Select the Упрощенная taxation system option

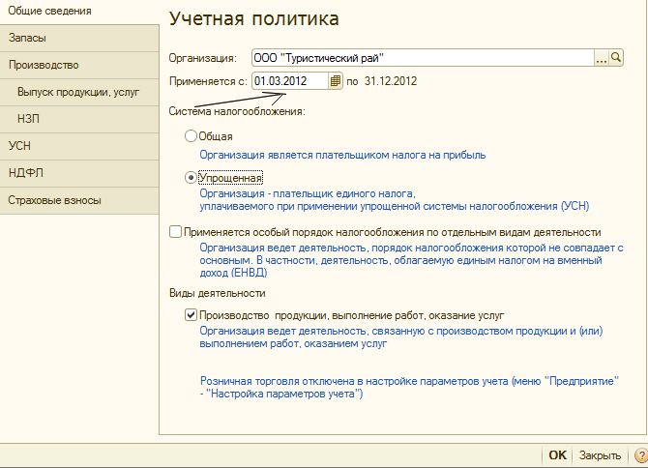191,178
